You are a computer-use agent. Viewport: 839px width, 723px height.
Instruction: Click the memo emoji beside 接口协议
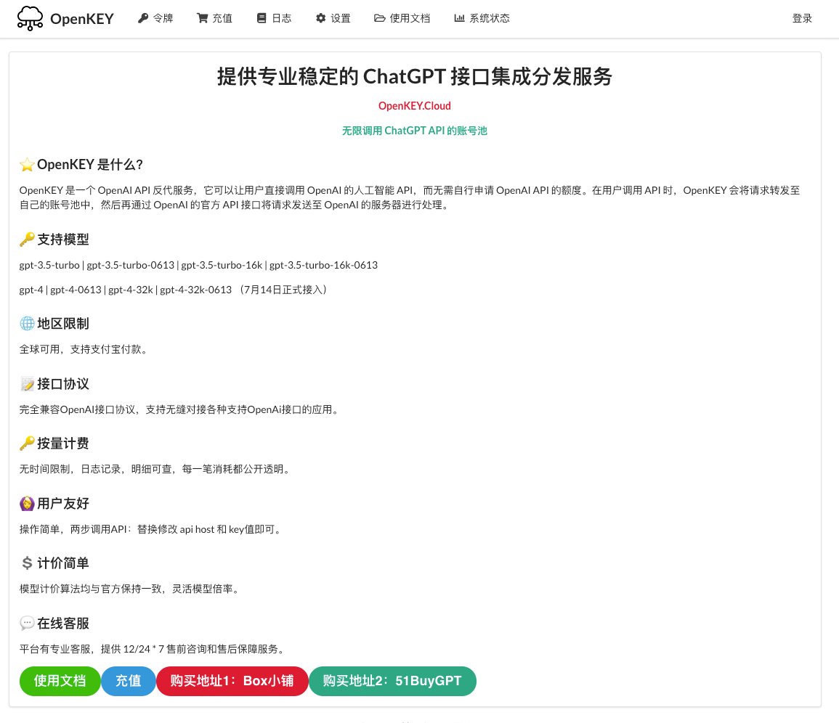click(27, 384)
